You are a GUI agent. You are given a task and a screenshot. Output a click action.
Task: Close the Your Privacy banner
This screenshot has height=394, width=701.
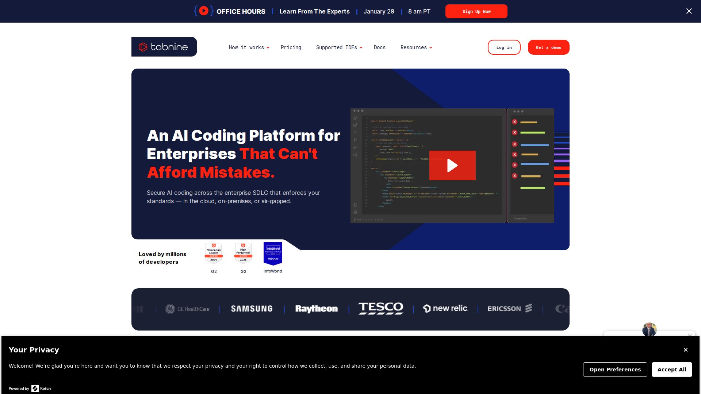pos(685,350)
